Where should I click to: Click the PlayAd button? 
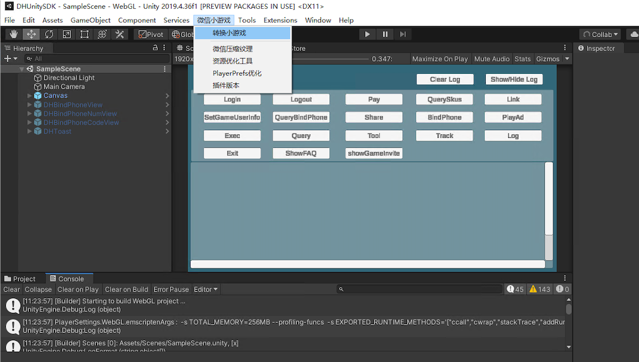pyautogui.click(x=513, y=117)
